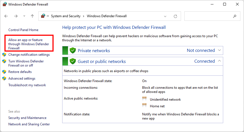Open the address bar history dropdown

pos(165,16)
